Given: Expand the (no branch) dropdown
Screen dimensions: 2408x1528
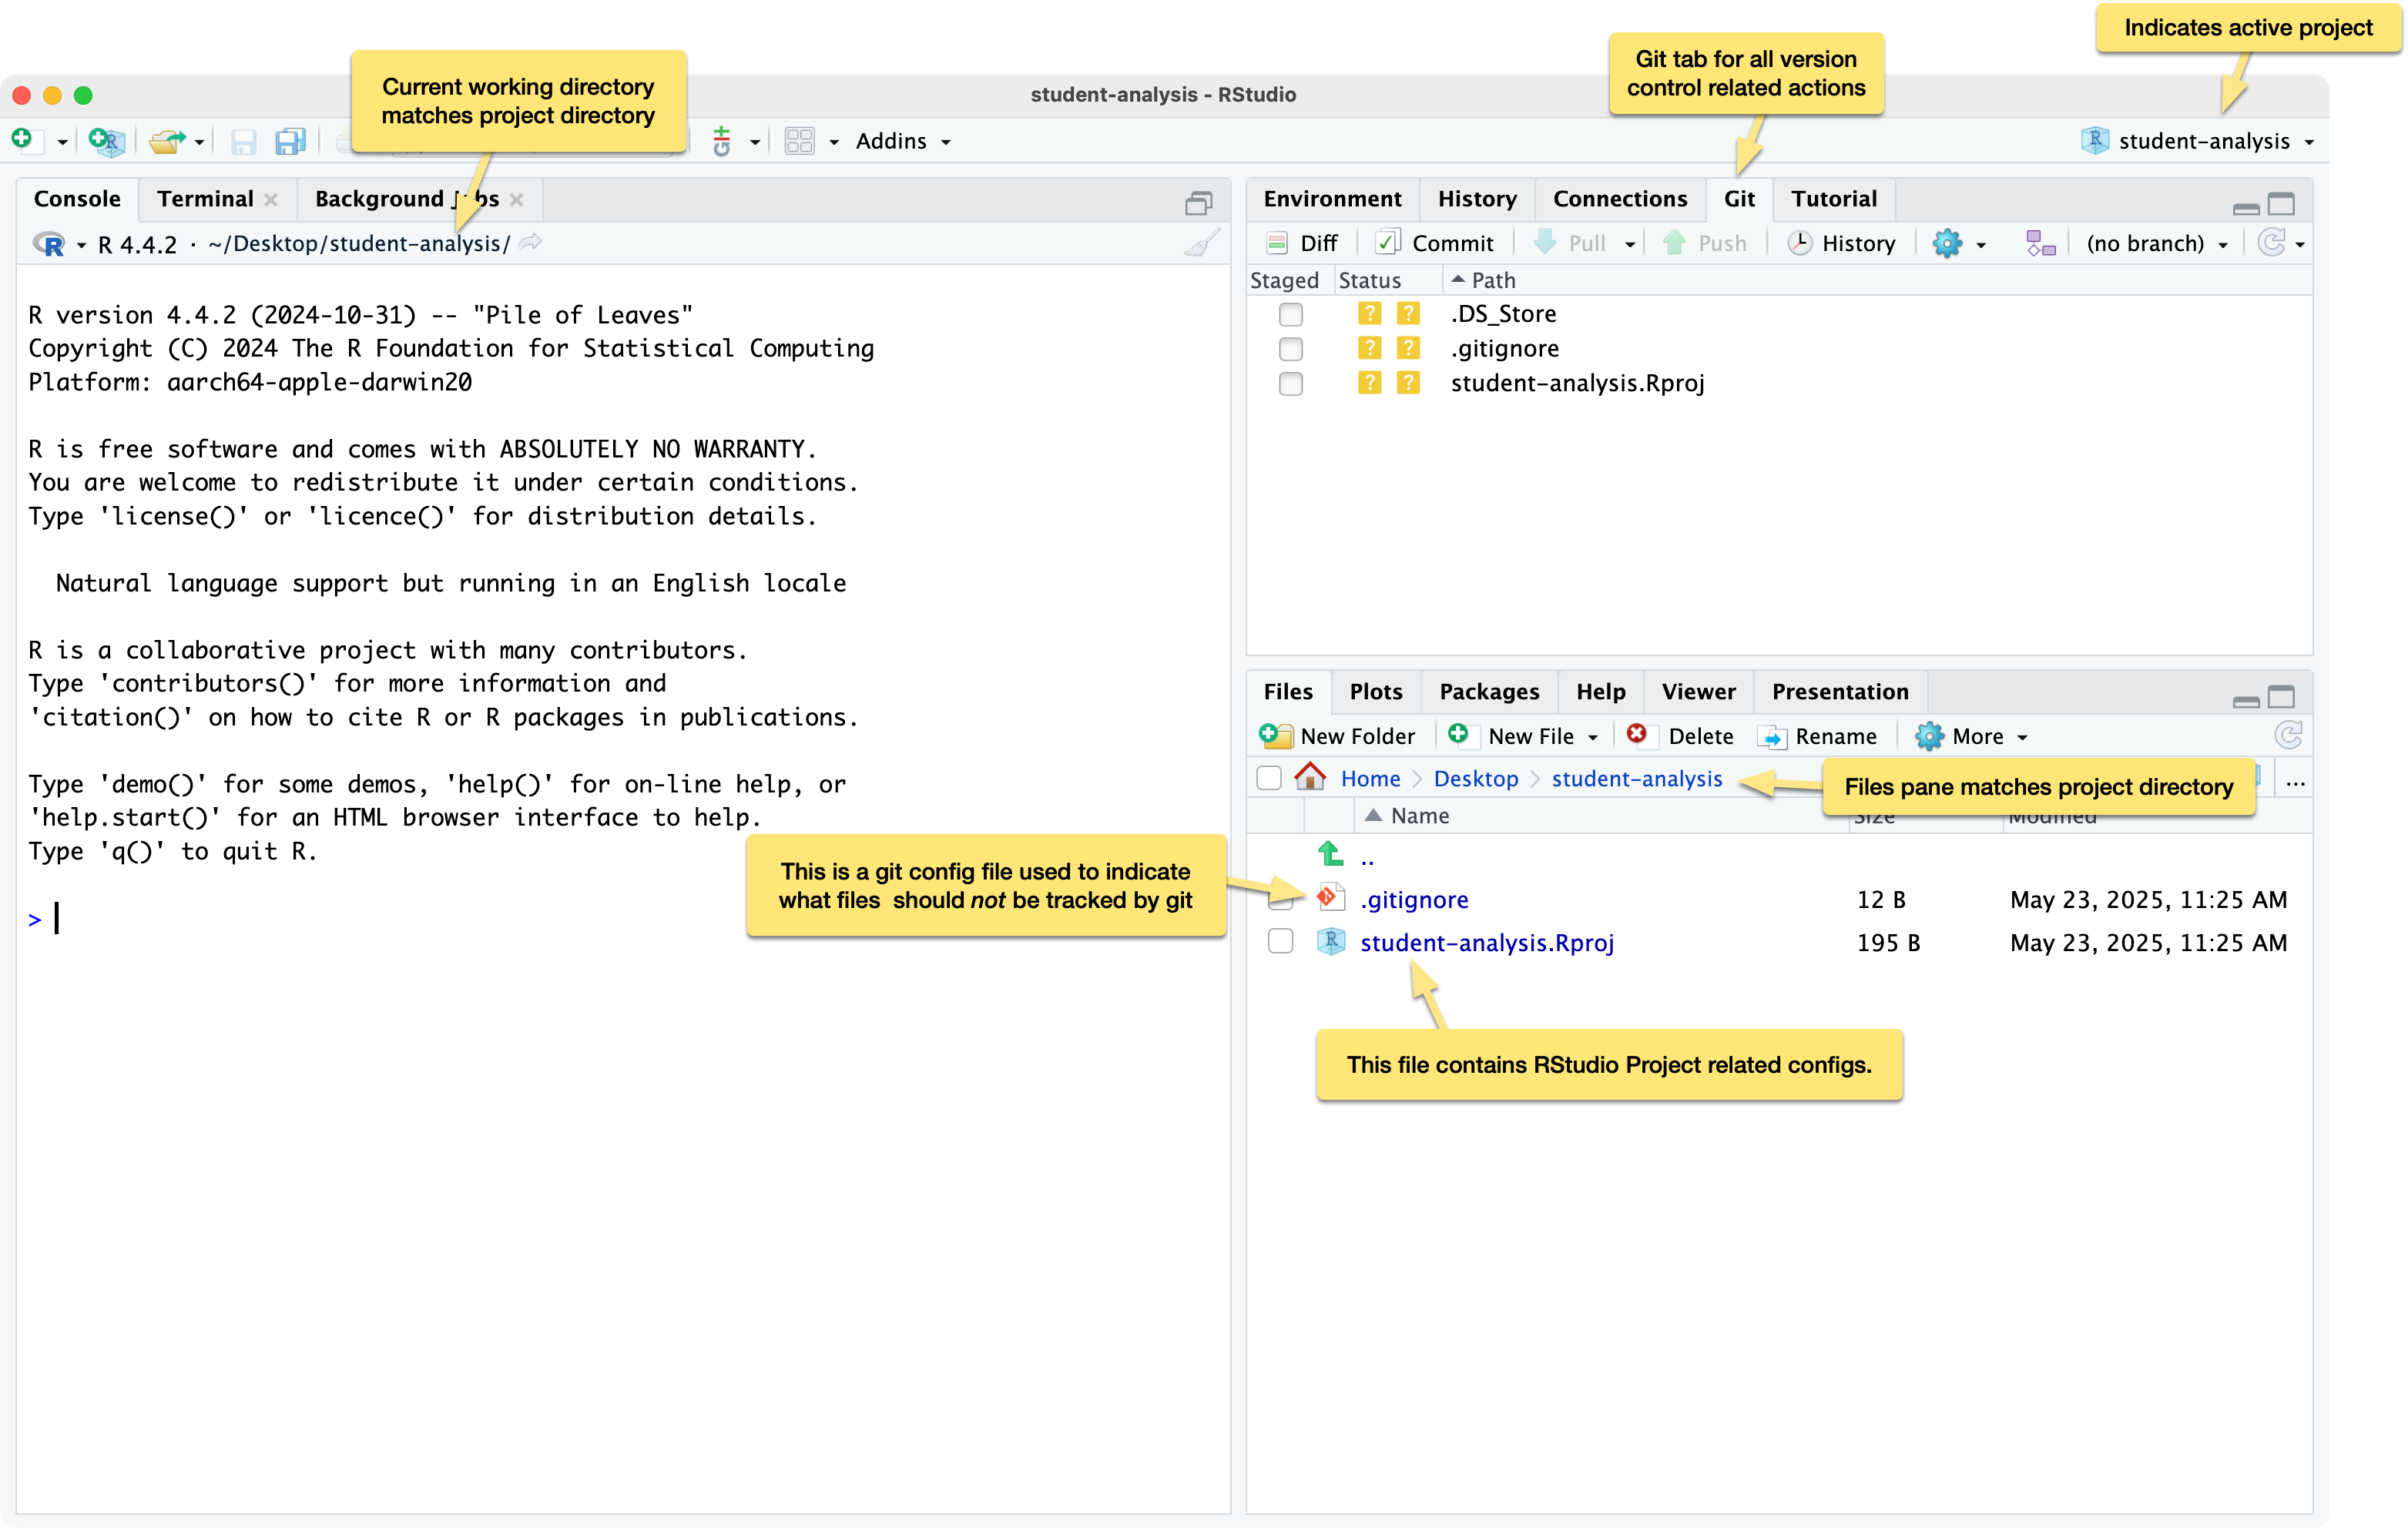Looking at the screenshot, I should point(2156,243).
